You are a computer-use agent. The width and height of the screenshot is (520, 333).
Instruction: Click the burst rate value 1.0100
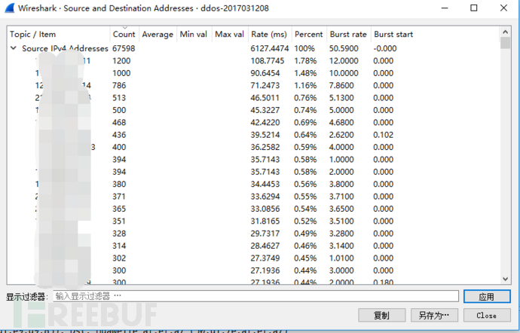coord(341,258)
